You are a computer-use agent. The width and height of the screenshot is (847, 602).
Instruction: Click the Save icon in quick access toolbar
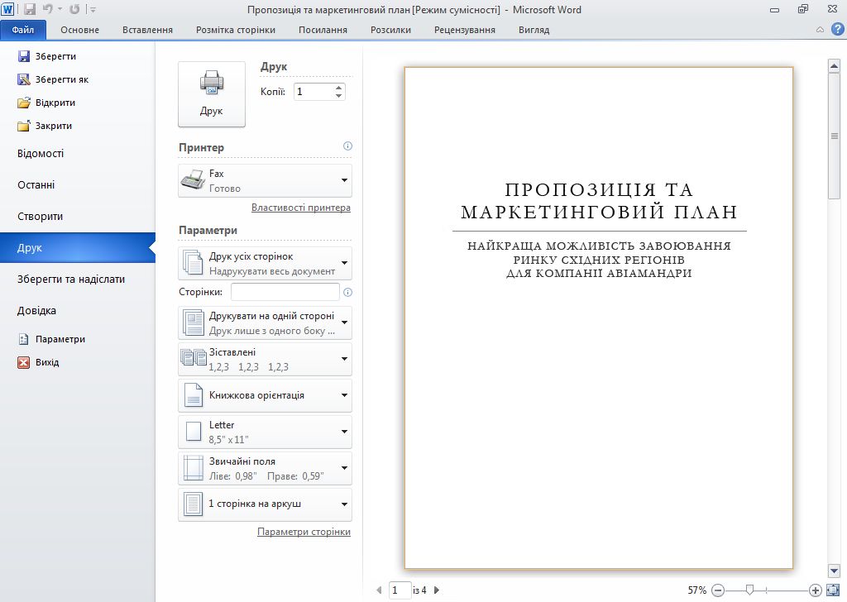30,10
